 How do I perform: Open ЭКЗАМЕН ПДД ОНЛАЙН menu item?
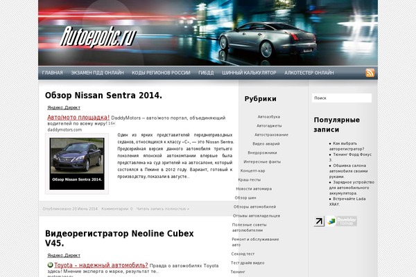click(x=97, y=73)
